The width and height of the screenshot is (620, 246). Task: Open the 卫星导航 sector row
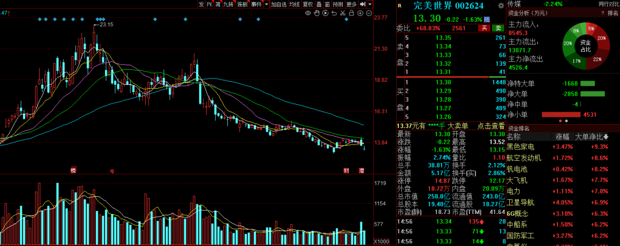click(x=563, y=203)
